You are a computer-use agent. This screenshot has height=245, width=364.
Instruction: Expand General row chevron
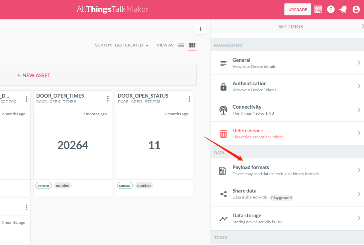click(359, 63)
